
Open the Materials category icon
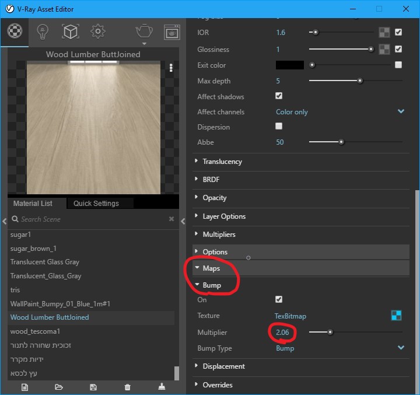tap(15, 32)
